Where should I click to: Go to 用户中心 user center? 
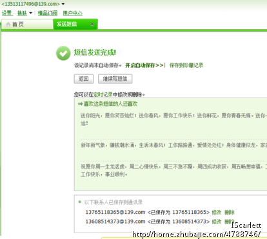click(x=72, y=13)
